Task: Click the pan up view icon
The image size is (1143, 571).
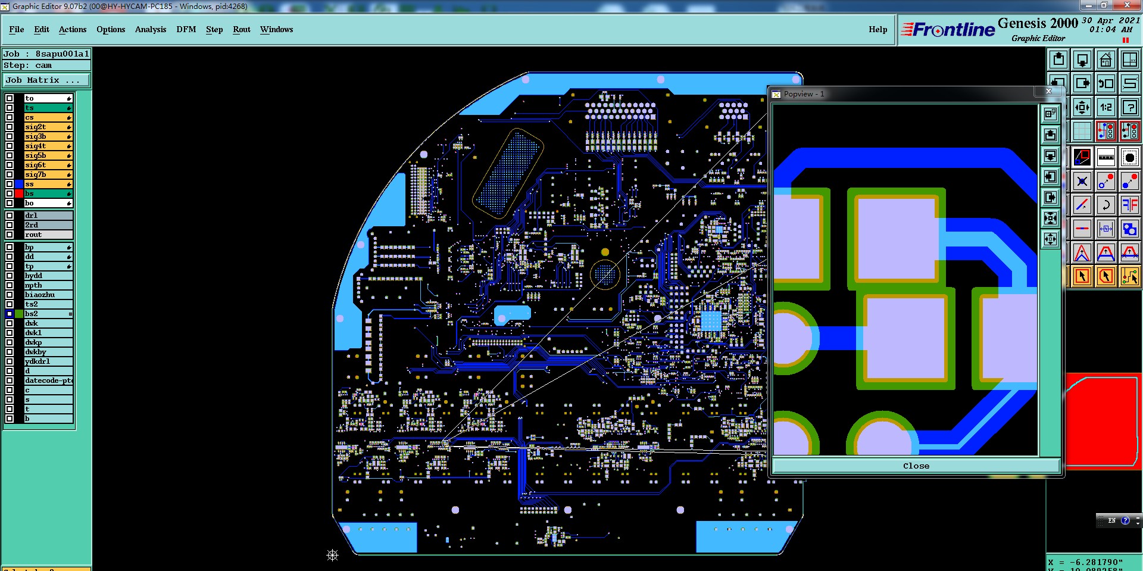Action: click(1058, 60)
